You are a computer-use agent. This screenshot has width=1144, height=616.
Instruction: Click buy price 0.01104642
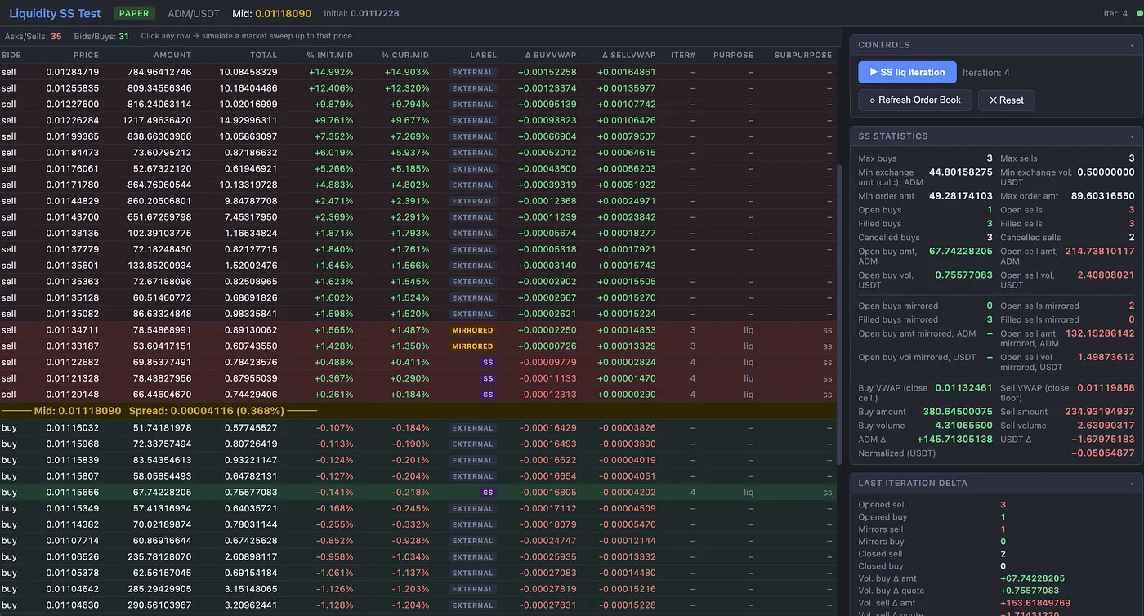[72, 589]
